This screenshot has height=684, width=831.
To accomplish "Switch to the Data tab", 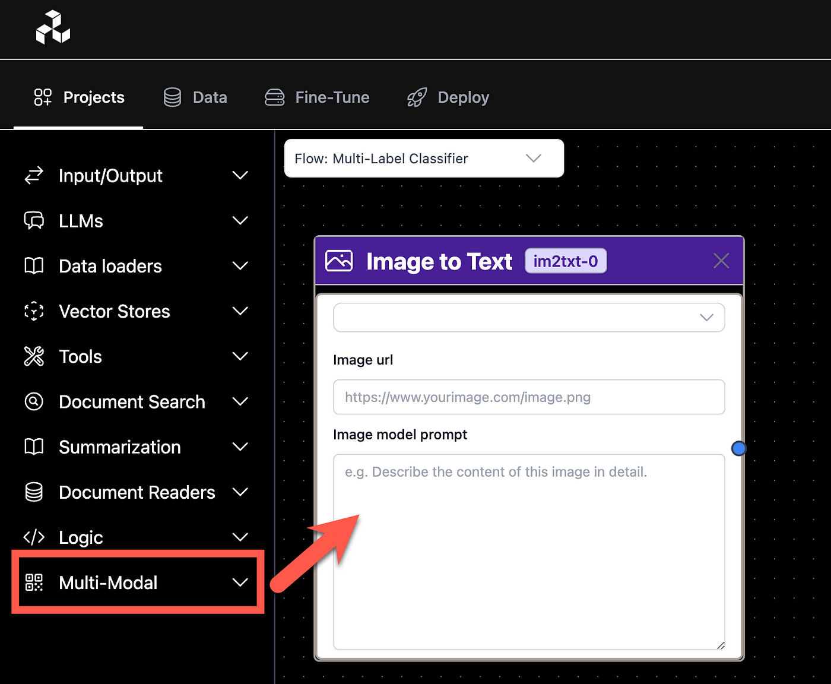I will (x=196, y=97).
